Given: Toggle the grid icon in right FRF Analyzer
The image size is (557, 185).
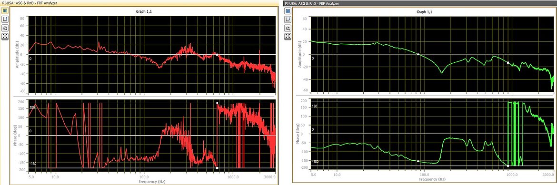Looking at the screenshot, I should coord(288,11).
